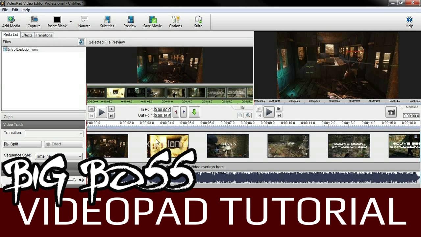This screenshot has width=421, height=237.
Task: Click the Clips panel header
Action: (43, 117)
